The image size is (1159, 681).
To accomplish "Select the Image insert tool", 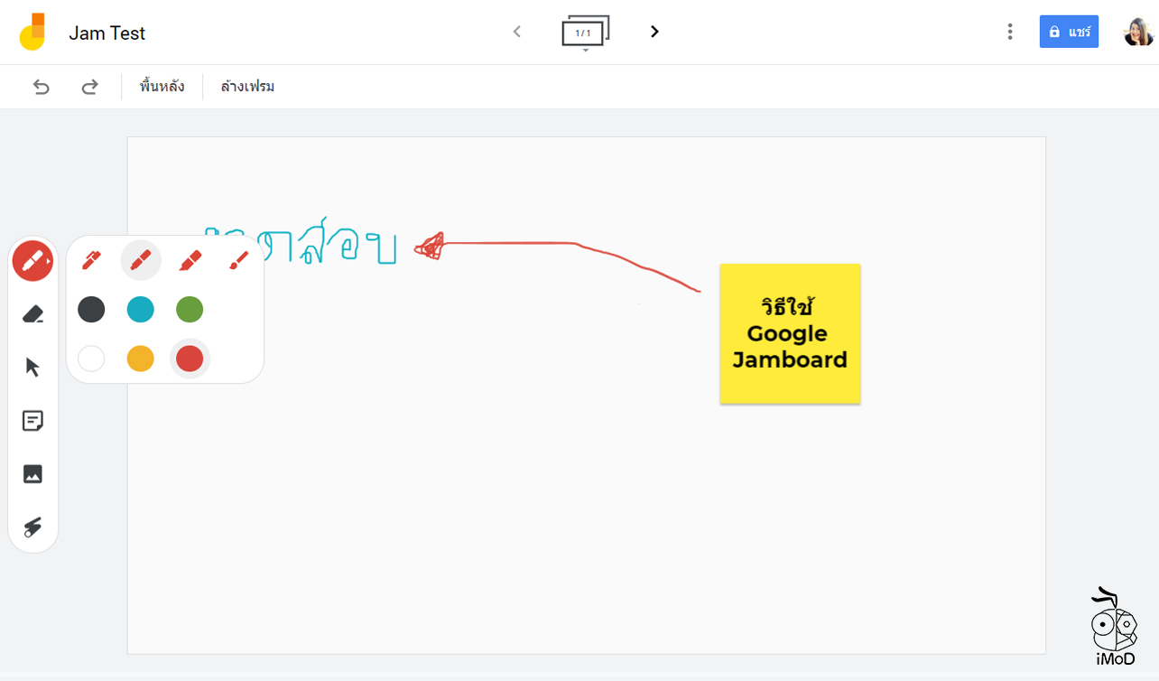I will pos(32,473).
